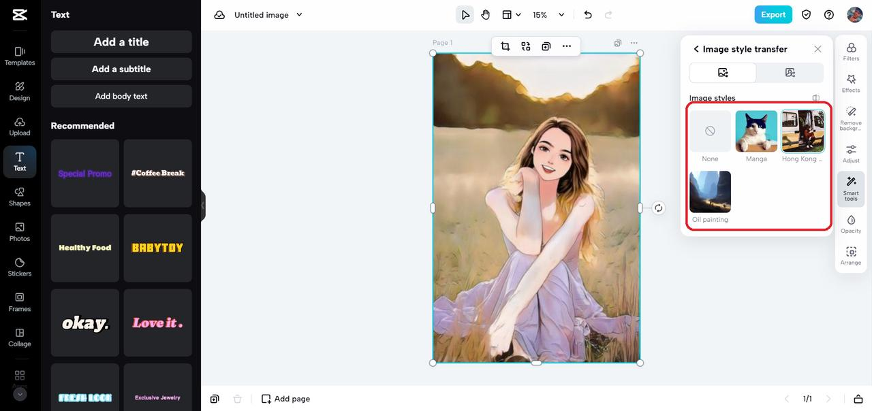Select the crop tool in floating toolbar
Screen dimensions: 872x411
(505, 46)
